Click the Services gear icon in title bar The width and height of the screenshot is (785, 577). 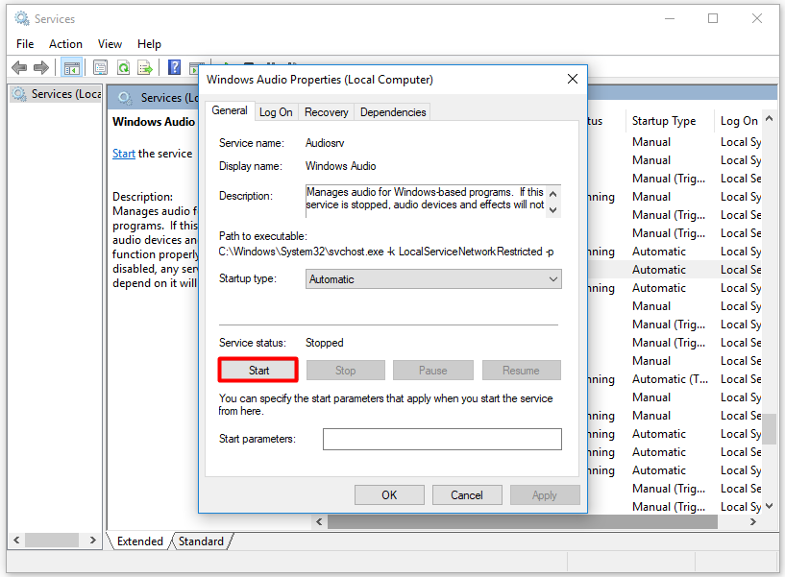coord(22,19)
